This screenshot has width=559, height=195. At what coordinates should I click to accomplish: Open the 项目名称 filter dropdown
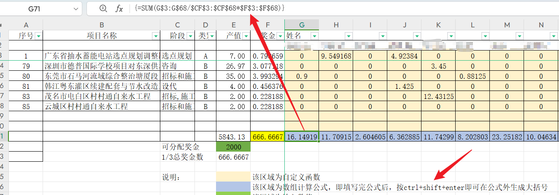tap(156, 36)
